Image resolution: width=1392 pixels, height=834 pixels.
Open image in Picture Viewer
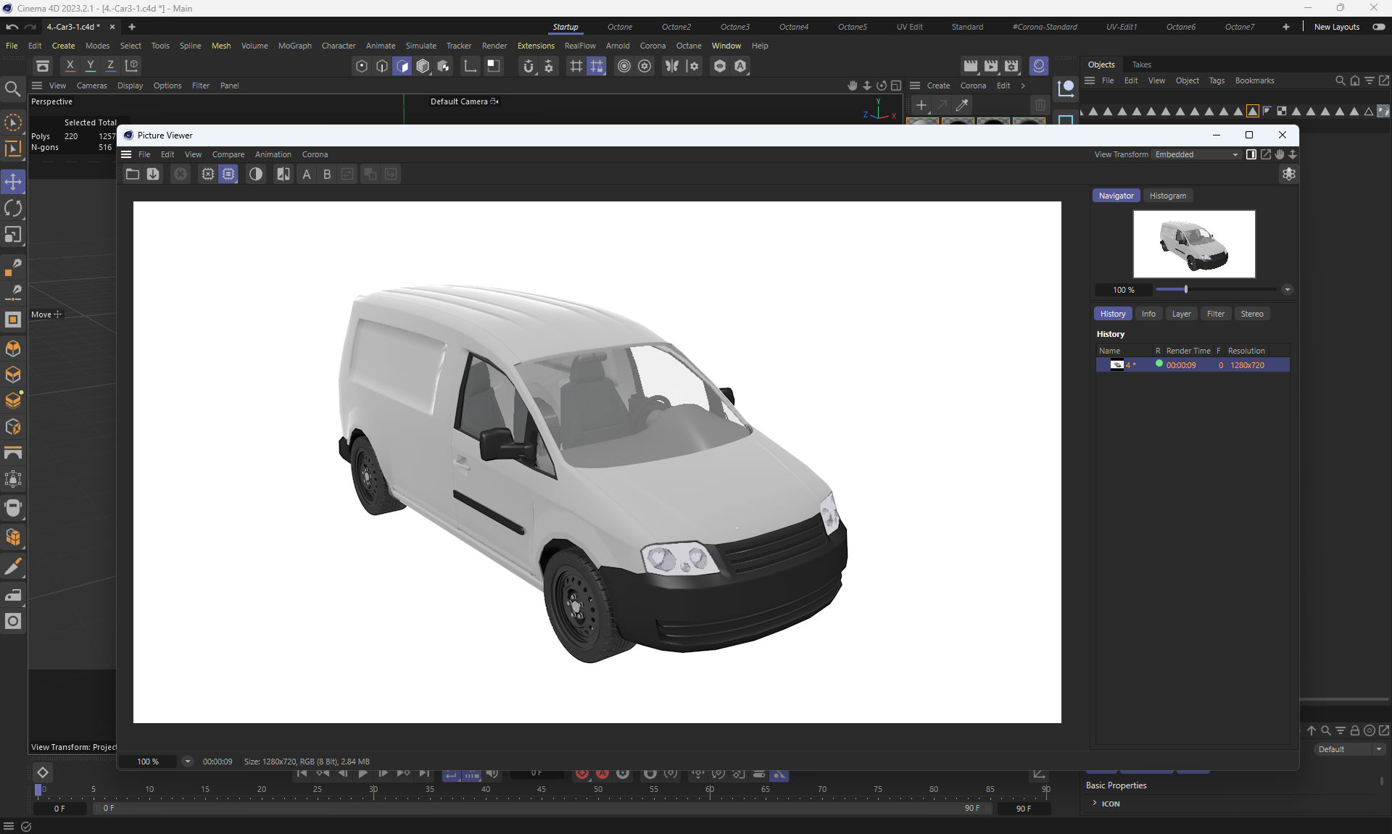132,174
